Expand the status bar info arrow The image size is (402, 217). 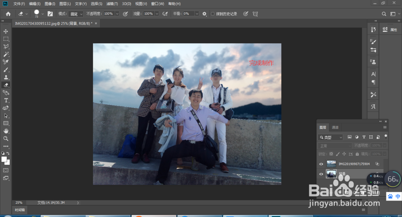[x=78, y=203]
